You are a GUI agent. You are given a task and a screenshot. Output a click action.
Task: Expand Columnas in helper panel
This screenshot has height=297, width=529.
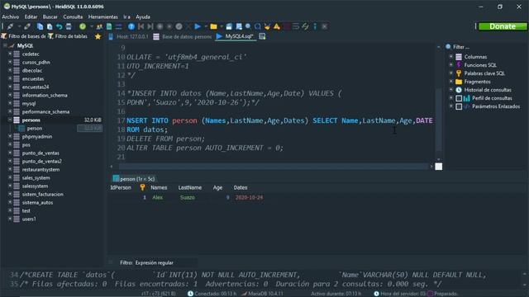click(451, 57)
